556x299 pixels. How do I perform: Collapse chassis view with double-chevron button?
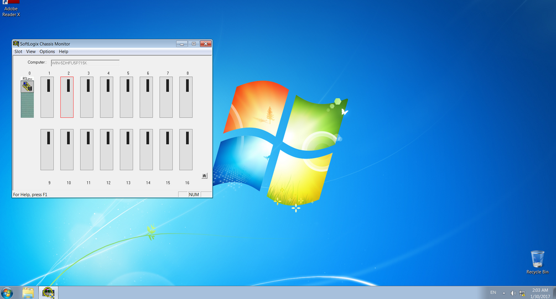pyautogui.click(x=204, y=176)
